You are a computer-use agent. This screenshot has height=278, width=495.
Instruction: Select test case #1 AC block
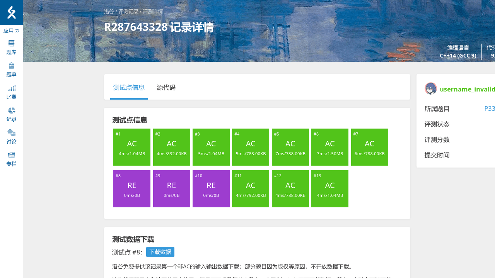pyautogui.click(x=132, y=147)
